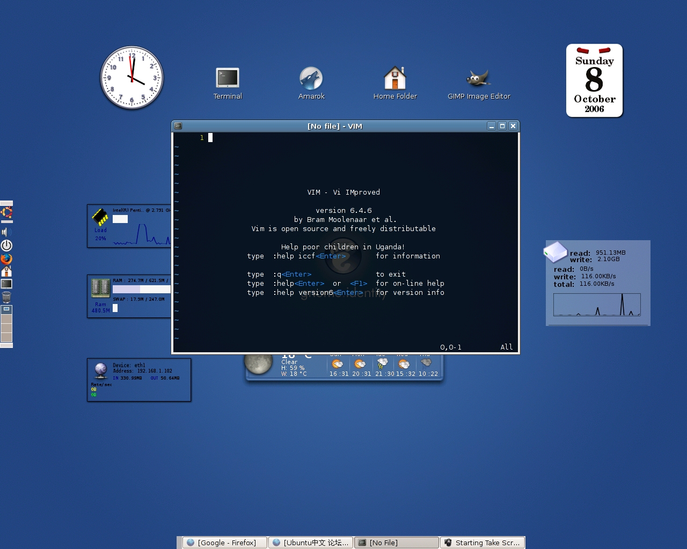Viewport: 687px width, 549px height.
Task: Click the 20:31 forecast sun-cloud icon
Action: pyautogui.click(x=360, y=364)
